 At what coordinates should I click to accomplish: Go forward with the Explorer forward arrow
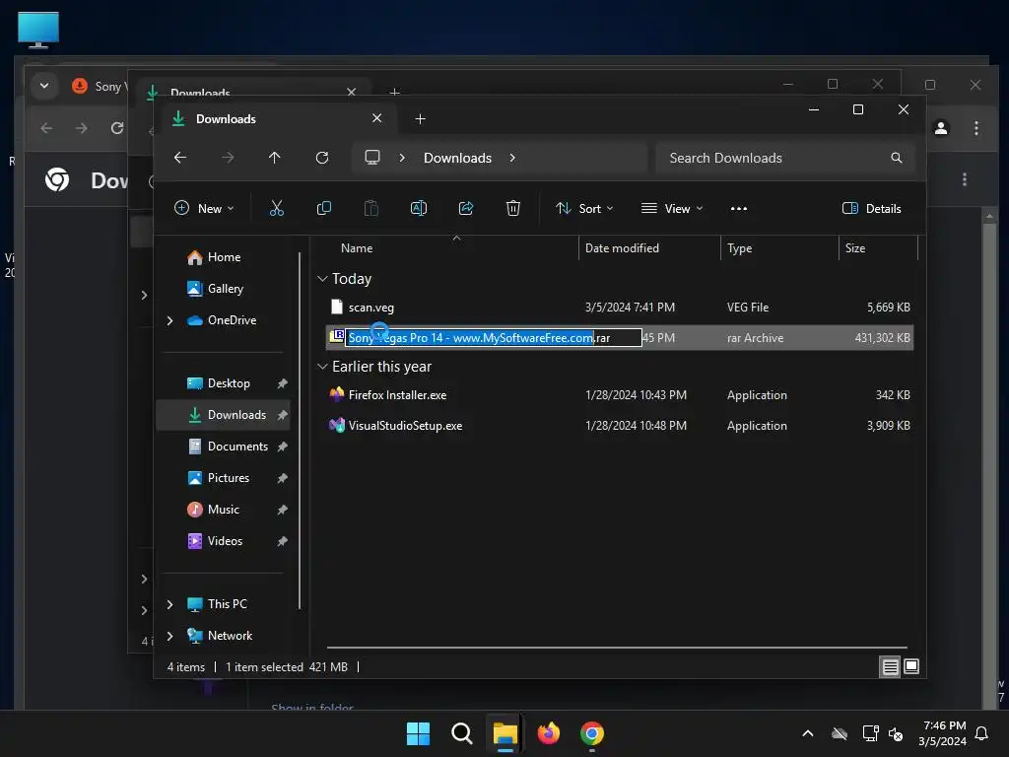(x=228, y=158)
